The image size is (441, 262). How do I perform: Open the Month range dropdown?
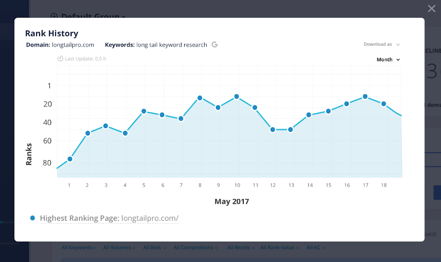pyautogui.click(x=388, y=59)
